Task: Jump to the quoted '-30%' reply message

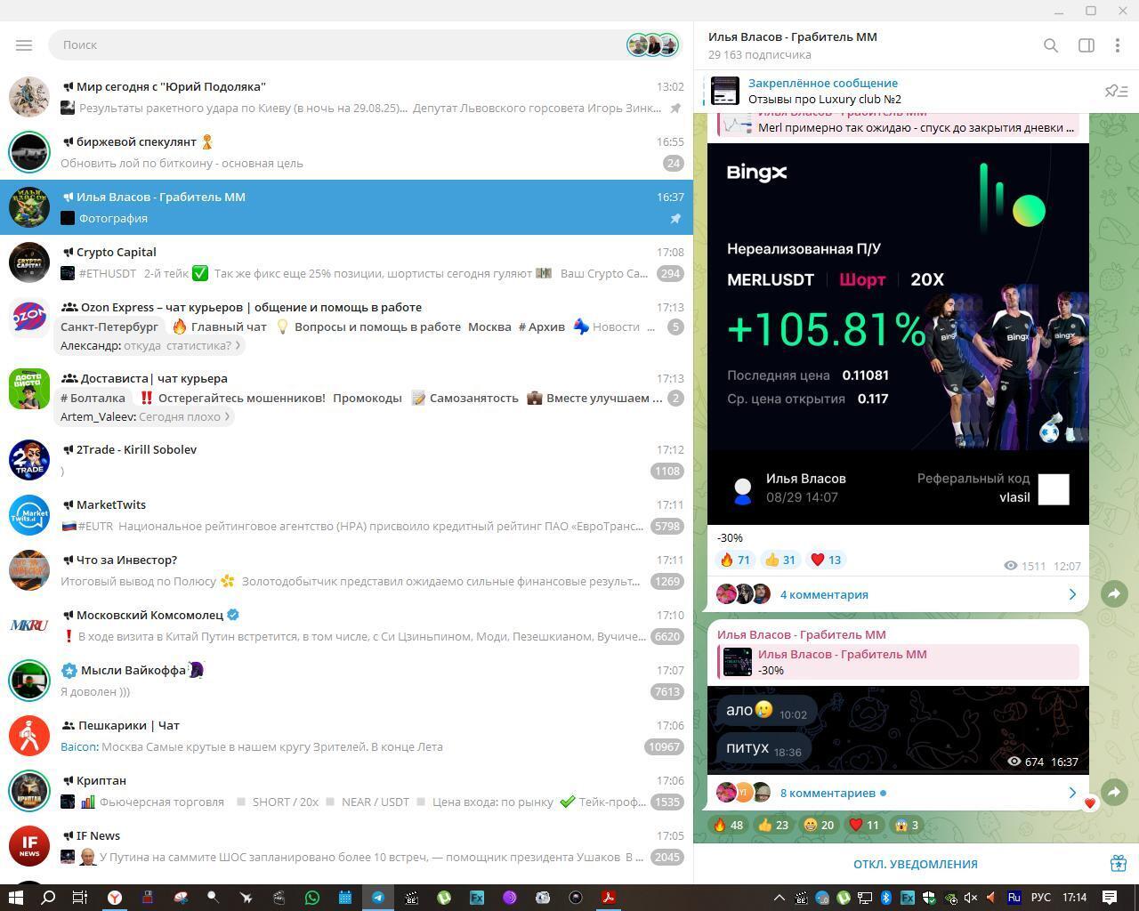Action: (898, 662)
